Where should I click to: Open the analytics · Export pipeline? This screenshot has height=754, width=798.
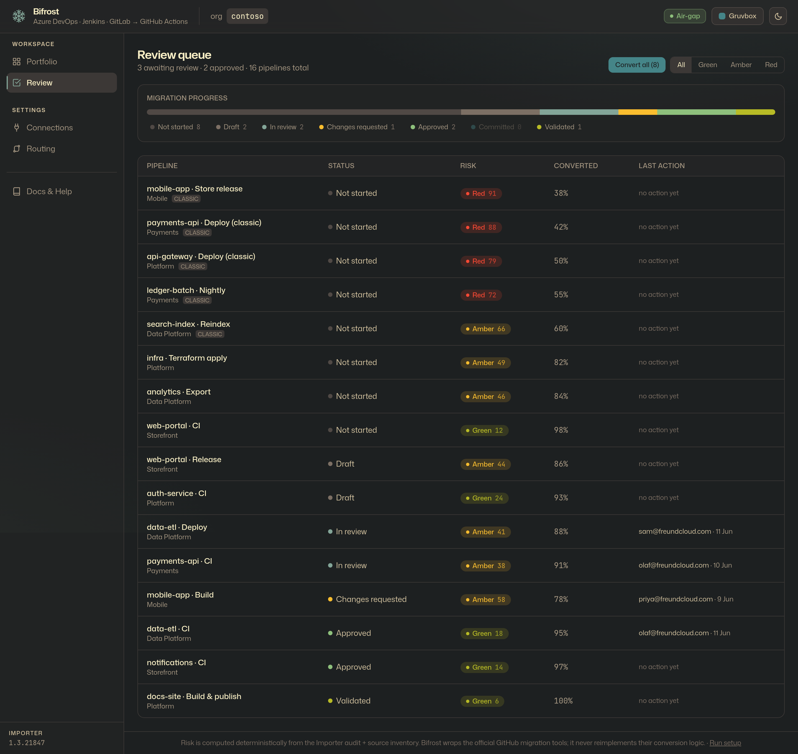point(461,396)
